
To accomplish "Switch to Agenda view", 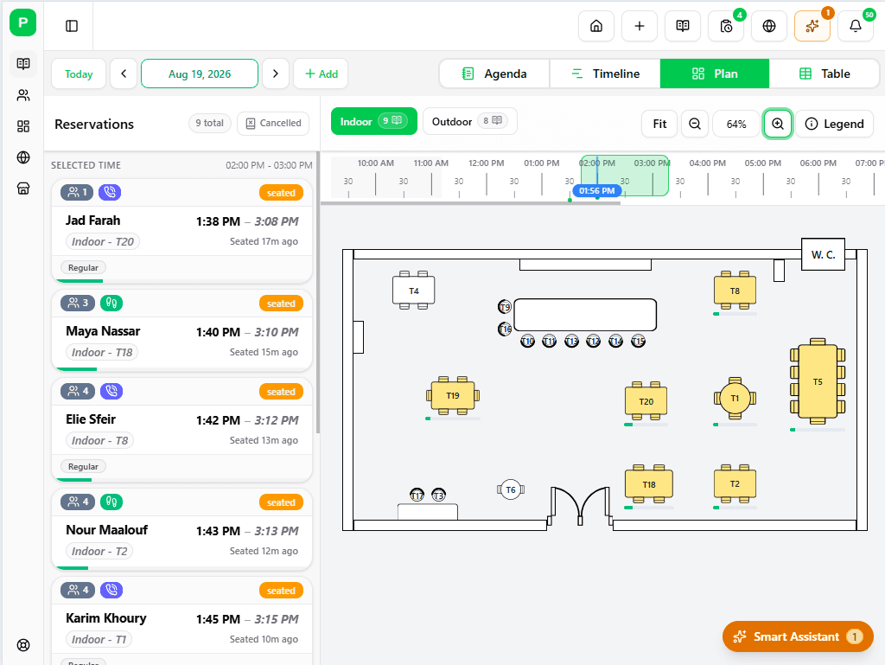I will 494,74.
